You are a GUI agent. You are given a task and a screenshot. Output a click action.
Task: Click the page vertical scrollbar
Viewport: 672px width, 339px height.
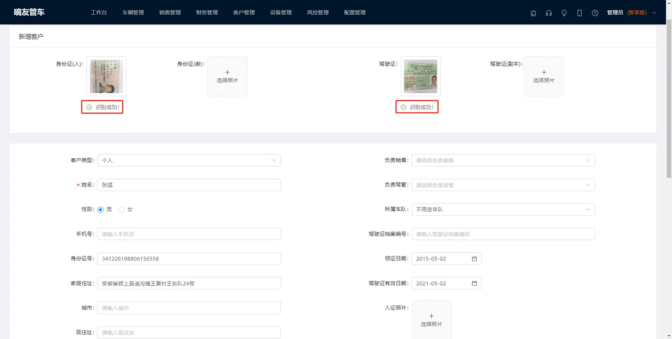pos(669,99)
